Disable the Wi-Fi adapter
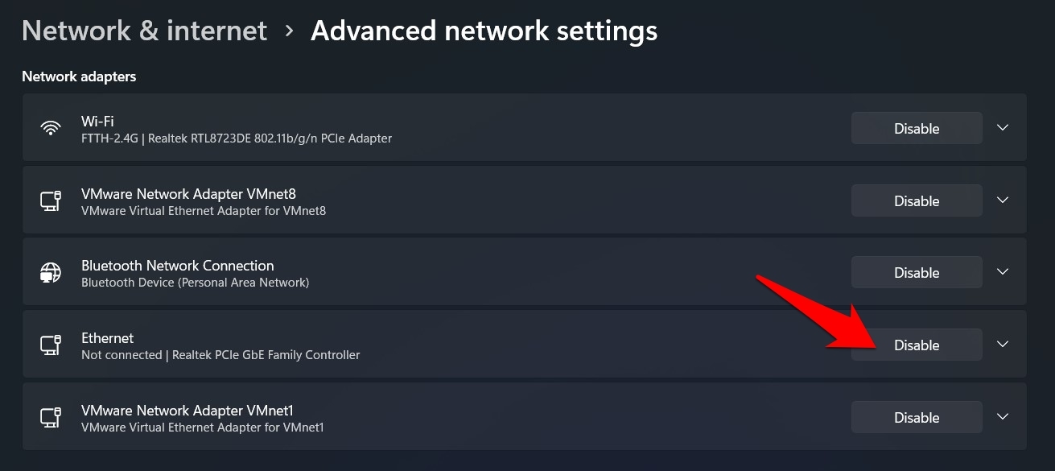Screen dimensions: 1055x471 [917, 128]
